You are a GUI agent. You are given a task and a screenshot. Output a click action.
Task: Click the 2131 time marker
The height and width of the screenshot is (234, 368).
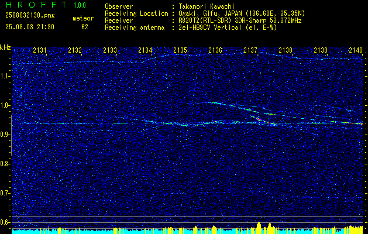40,50
